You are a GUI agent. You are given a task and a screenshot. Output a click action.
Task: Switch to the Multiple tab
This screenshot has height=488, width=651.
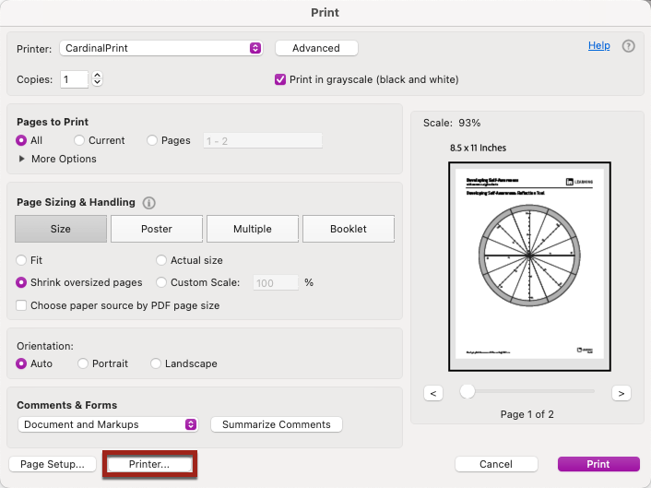(x=253, y=229)
